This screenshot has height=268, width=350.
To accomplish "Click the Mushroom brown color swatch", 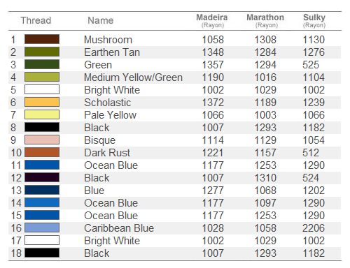I will click(42, 39).
